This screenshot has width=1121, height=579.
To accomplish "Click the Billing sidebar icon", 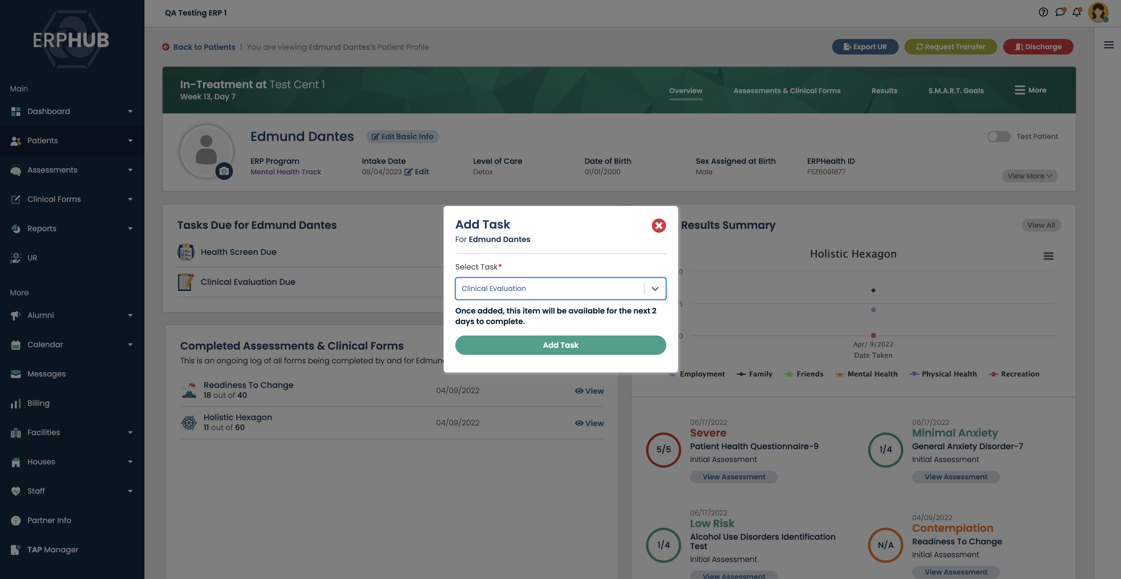I will (16, 403).
